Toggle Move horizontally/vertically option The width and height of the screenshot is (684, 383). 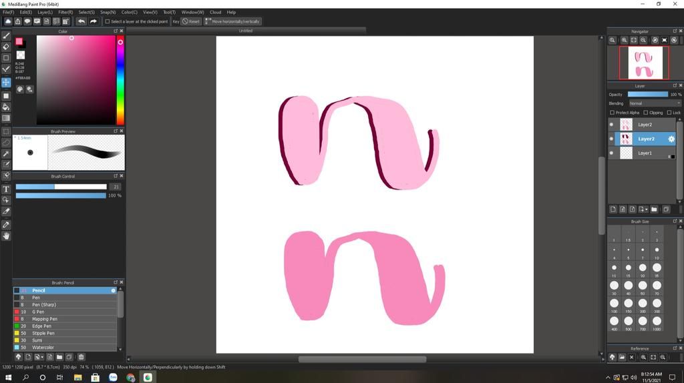[233, 21]
